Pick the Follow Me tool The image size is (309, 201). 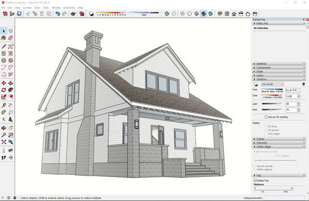click(11, 90)
